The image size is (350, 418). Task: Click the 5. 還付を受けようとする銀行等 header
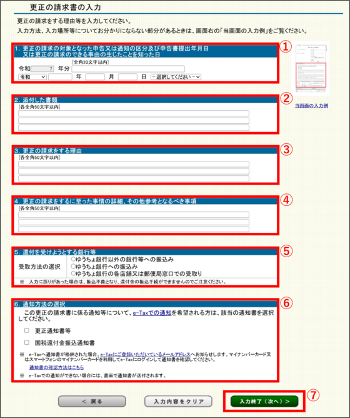(x=146, y=252)
